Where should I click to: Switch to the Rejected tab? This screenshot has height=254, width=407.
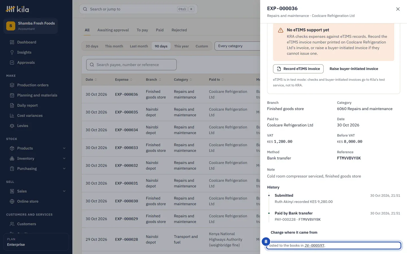pos(179,30)
